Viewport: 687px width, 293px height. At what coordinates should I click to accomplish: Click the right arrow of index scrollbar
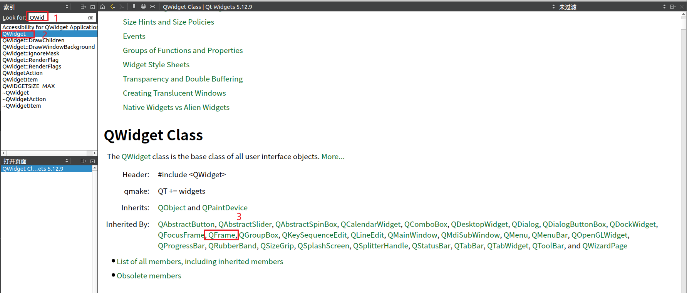[95, 153]
